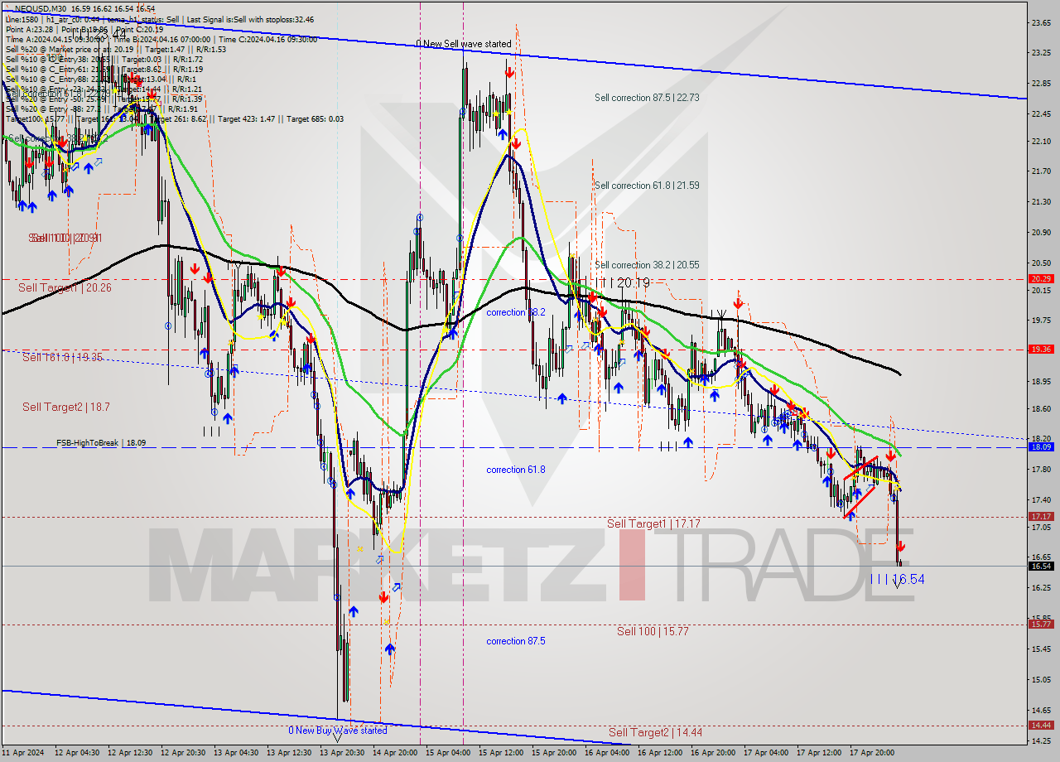Viewport: 1060px width, 762px height.
Task: Select 'Sell 161.8 | 19.36' label
Action: (63, 357)
